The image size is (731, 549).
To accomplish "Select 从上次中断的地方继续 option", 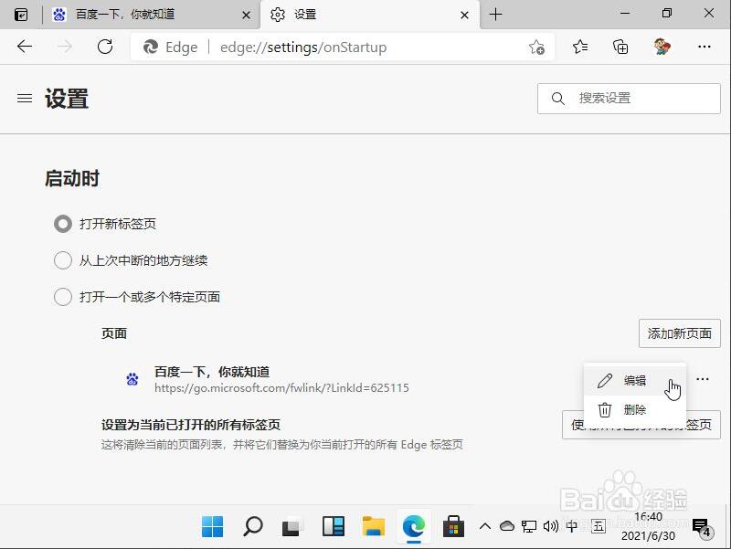I will click(x=62, y=259).
